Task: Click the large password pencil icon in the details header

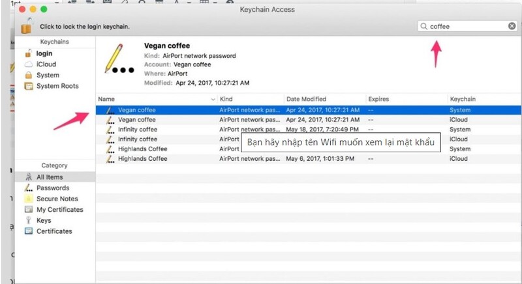Action: tap(119, 59)
